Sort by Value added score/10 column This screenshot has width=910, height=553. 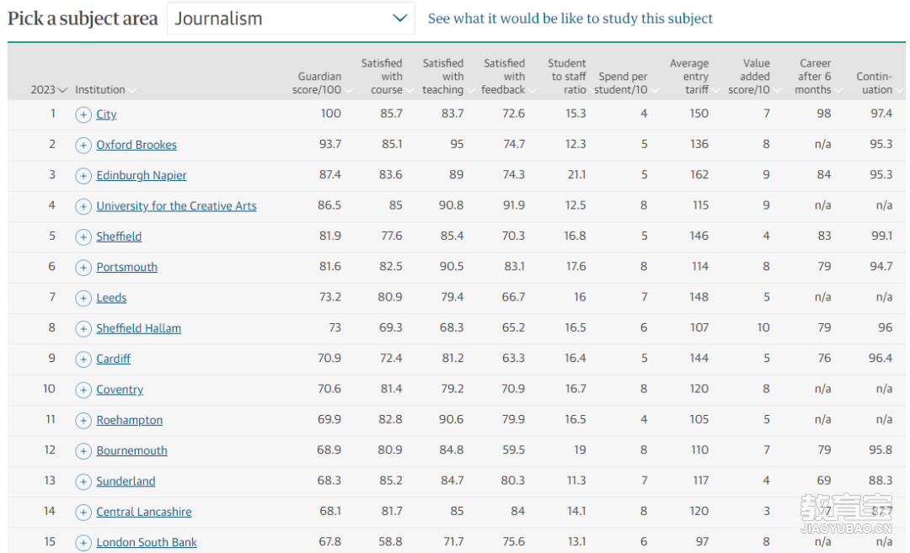coord(754,77)
